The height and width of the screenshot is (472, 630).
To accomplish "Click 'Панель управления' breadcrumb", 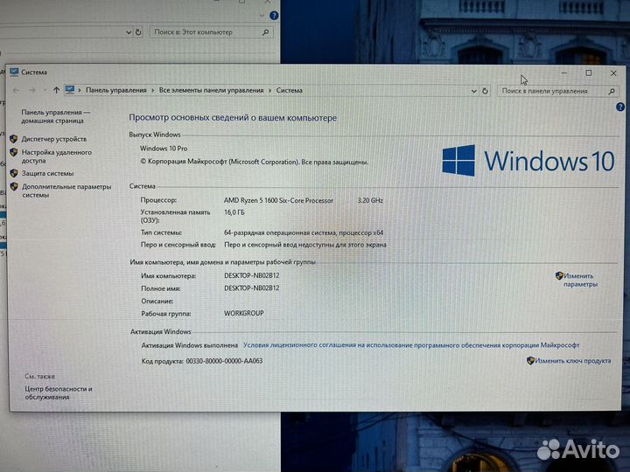I will (x=116, y=90).
